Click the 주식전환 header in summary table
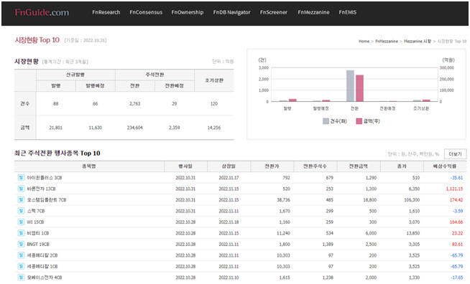The height and width of the screenshot is (284, 470). point(155,75)
